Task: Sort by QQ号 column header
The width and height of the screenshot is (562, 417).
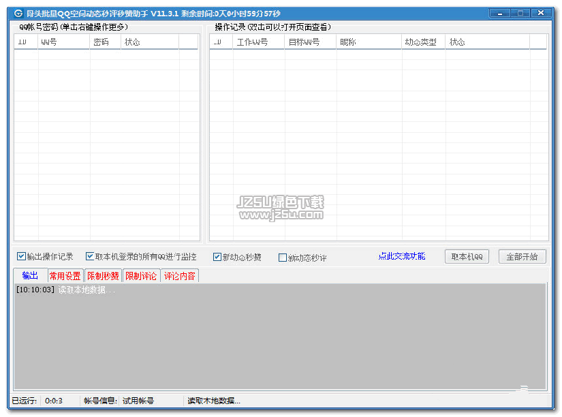Action: (x=63, y=42)
